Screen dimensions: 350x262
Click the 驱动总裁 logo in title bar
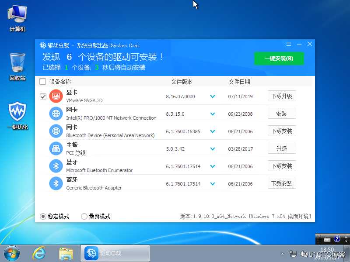[42, 45]
